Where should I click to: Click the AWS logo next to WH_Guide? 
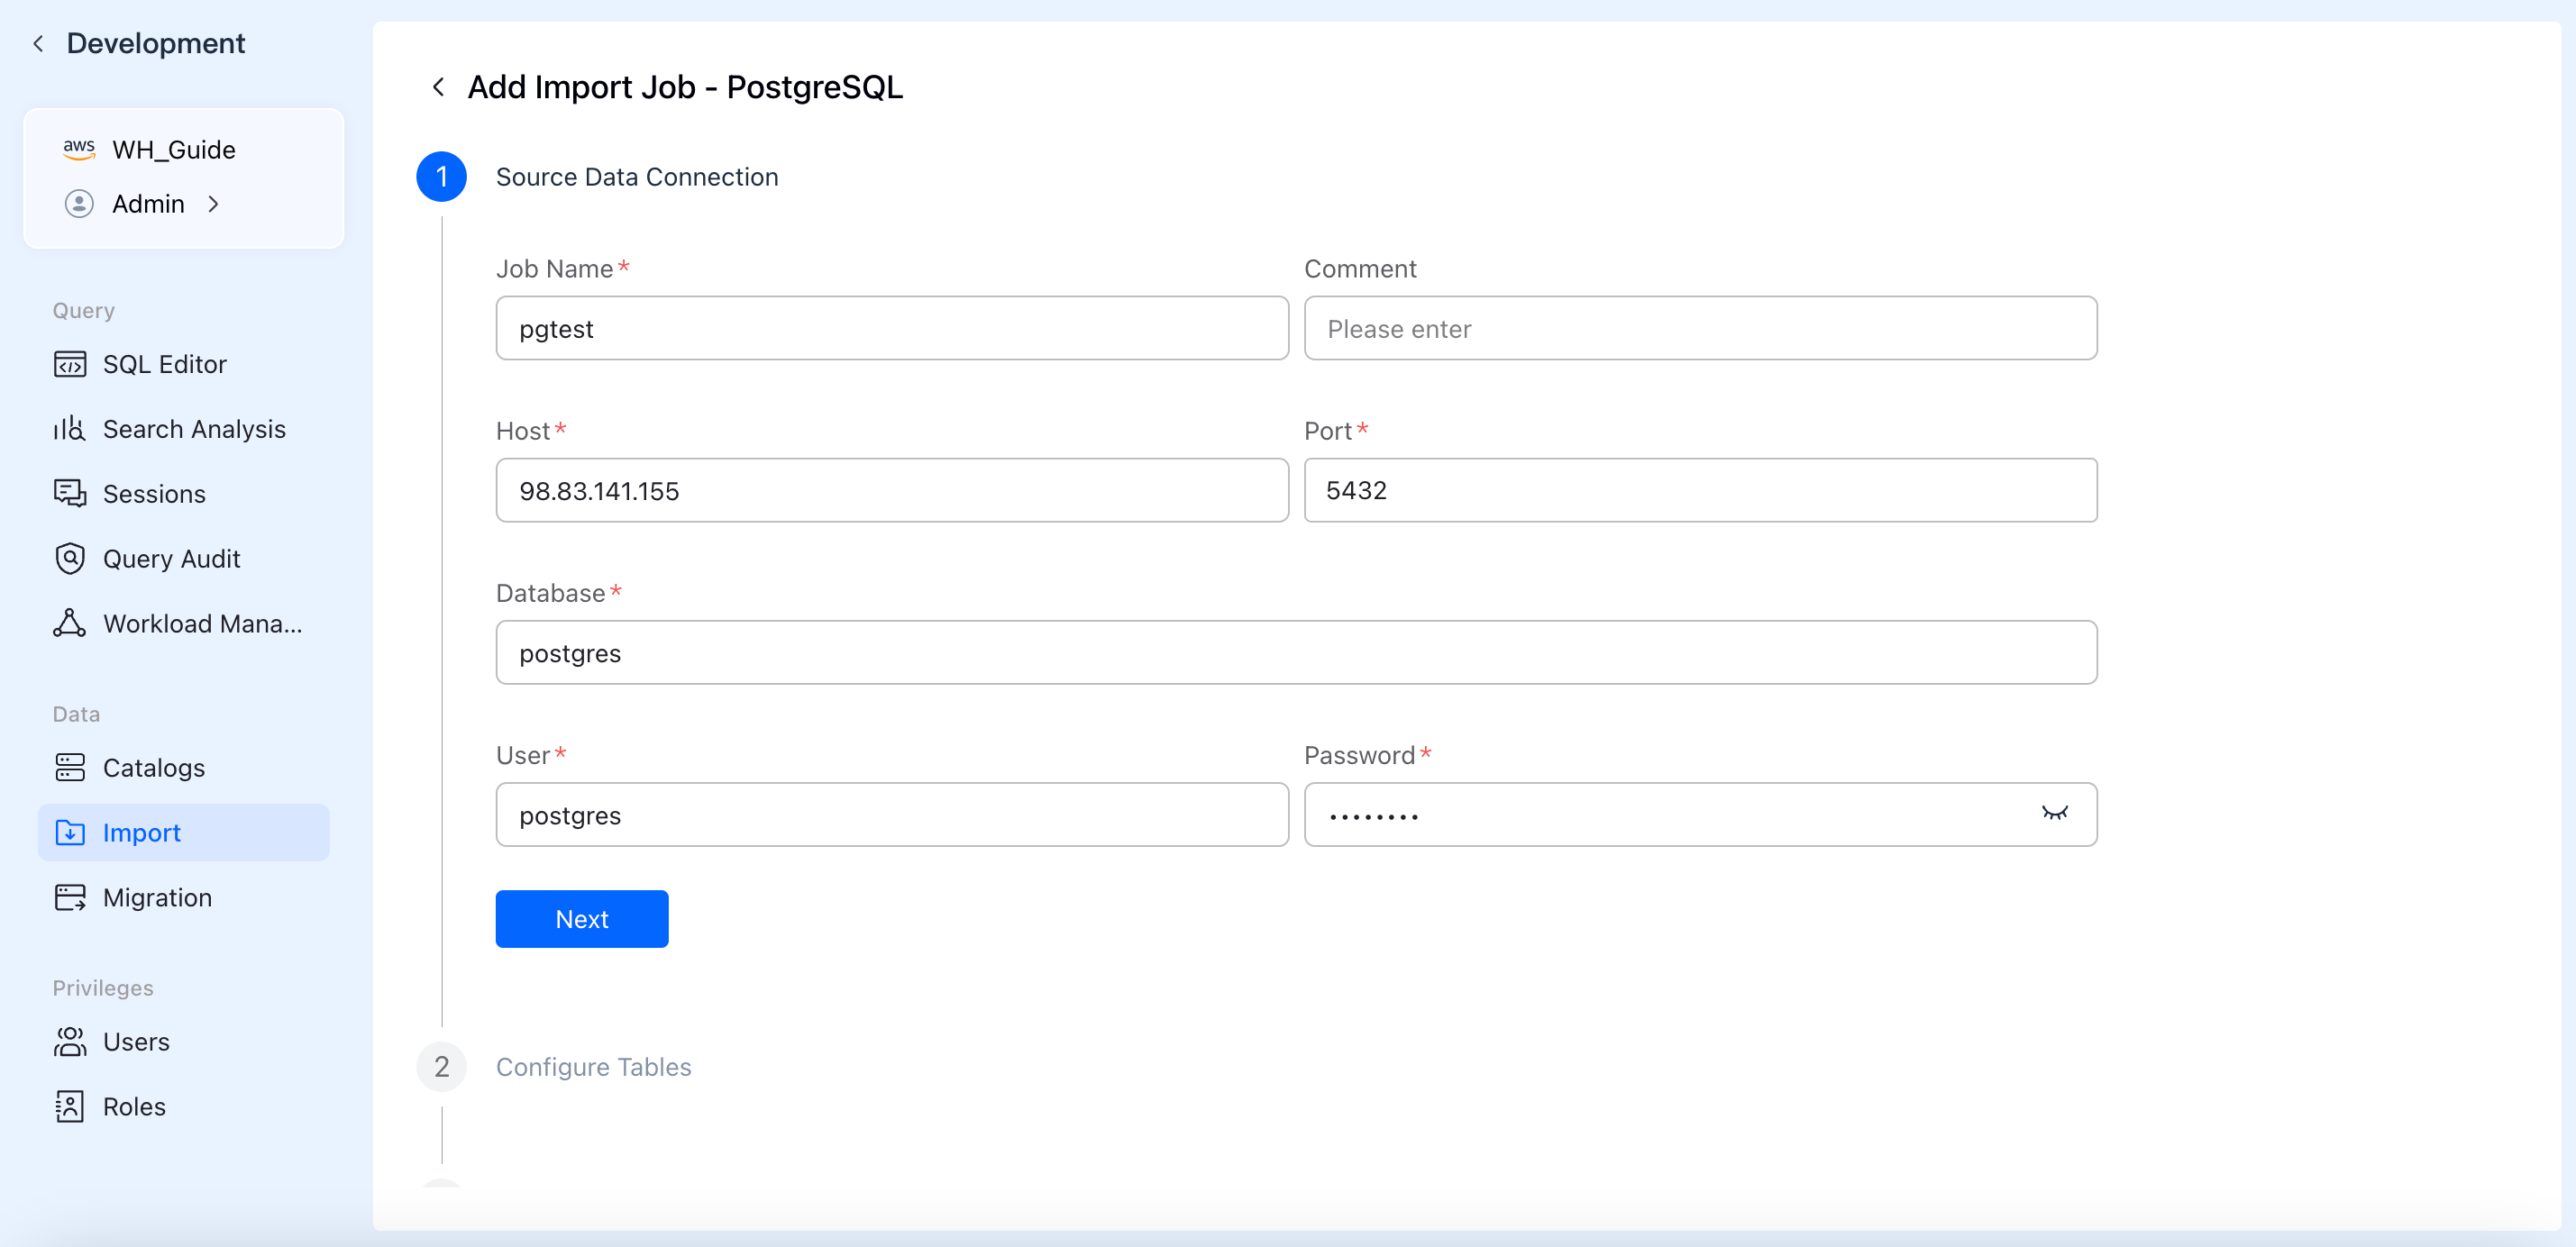[x=79, y=148]
